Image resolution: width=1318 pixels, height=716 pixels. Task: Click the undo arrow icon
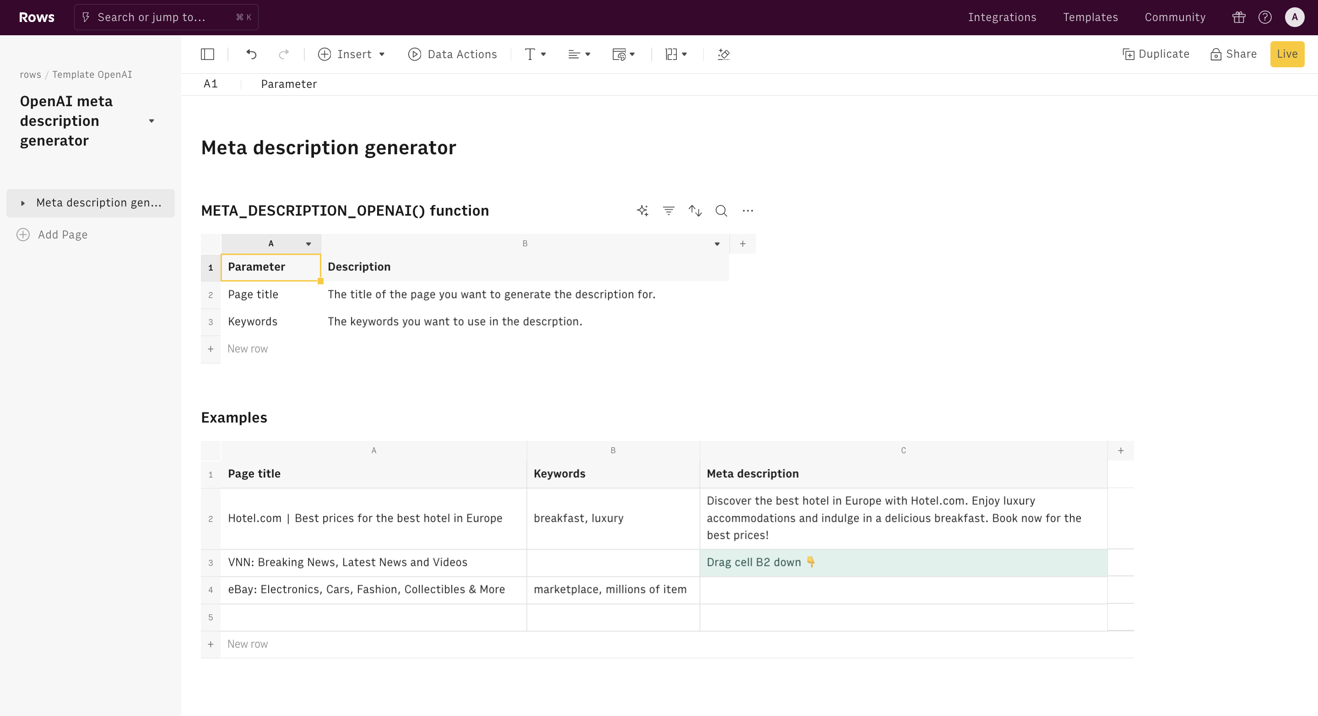(251, 54)
